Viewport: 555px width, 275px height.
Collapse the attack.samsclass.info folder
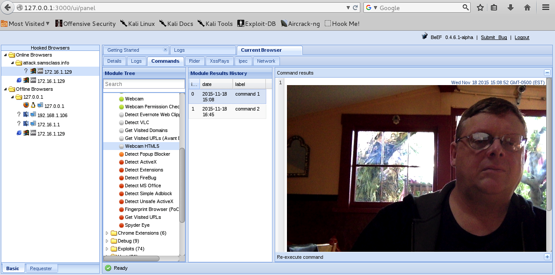point(12,63)
